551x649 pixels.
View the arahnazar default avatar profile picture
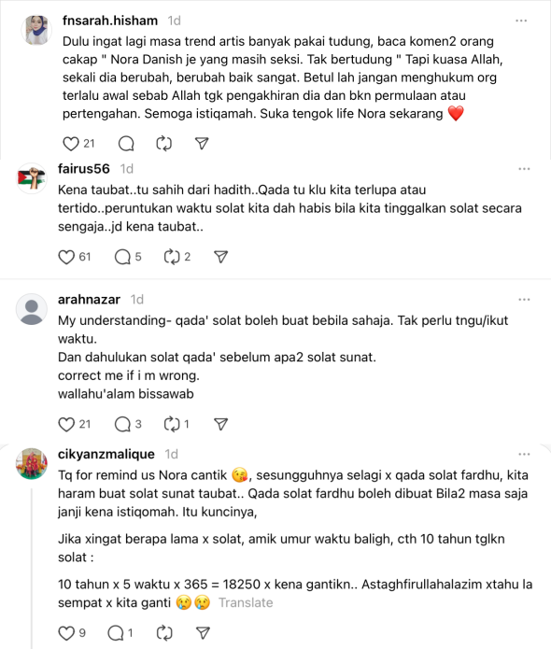(x=32, y=309)
